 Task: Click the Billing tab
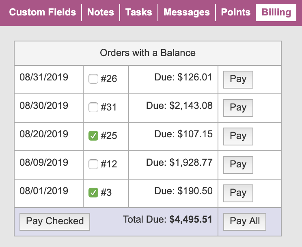pyautogui.click(x=276, y=13)
